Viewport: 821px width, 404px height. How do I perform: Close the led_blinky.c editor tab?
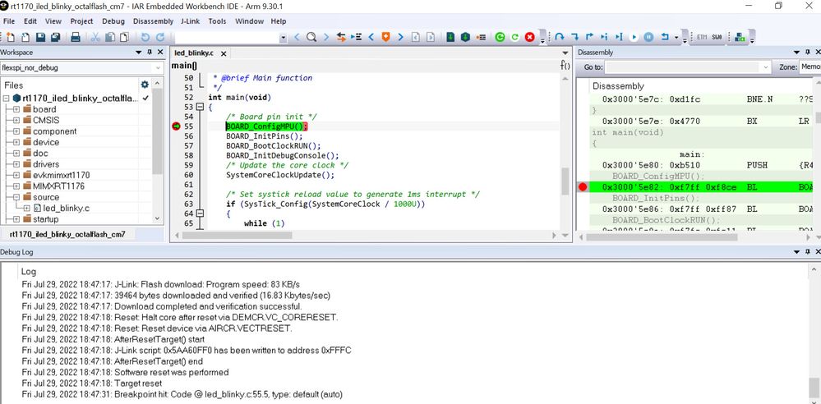(x=224, y=53)
